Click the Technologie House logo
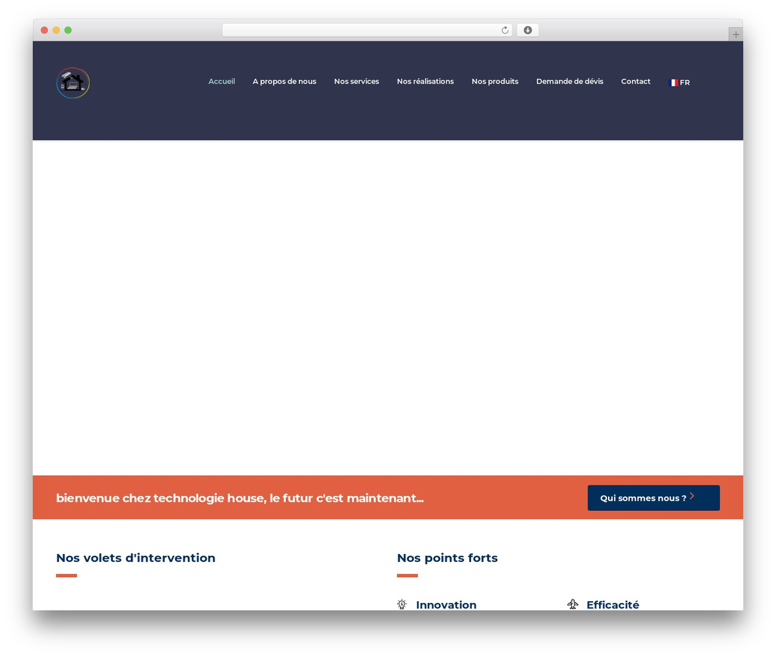Screen dimensions: 776x657 pos(73,83)
